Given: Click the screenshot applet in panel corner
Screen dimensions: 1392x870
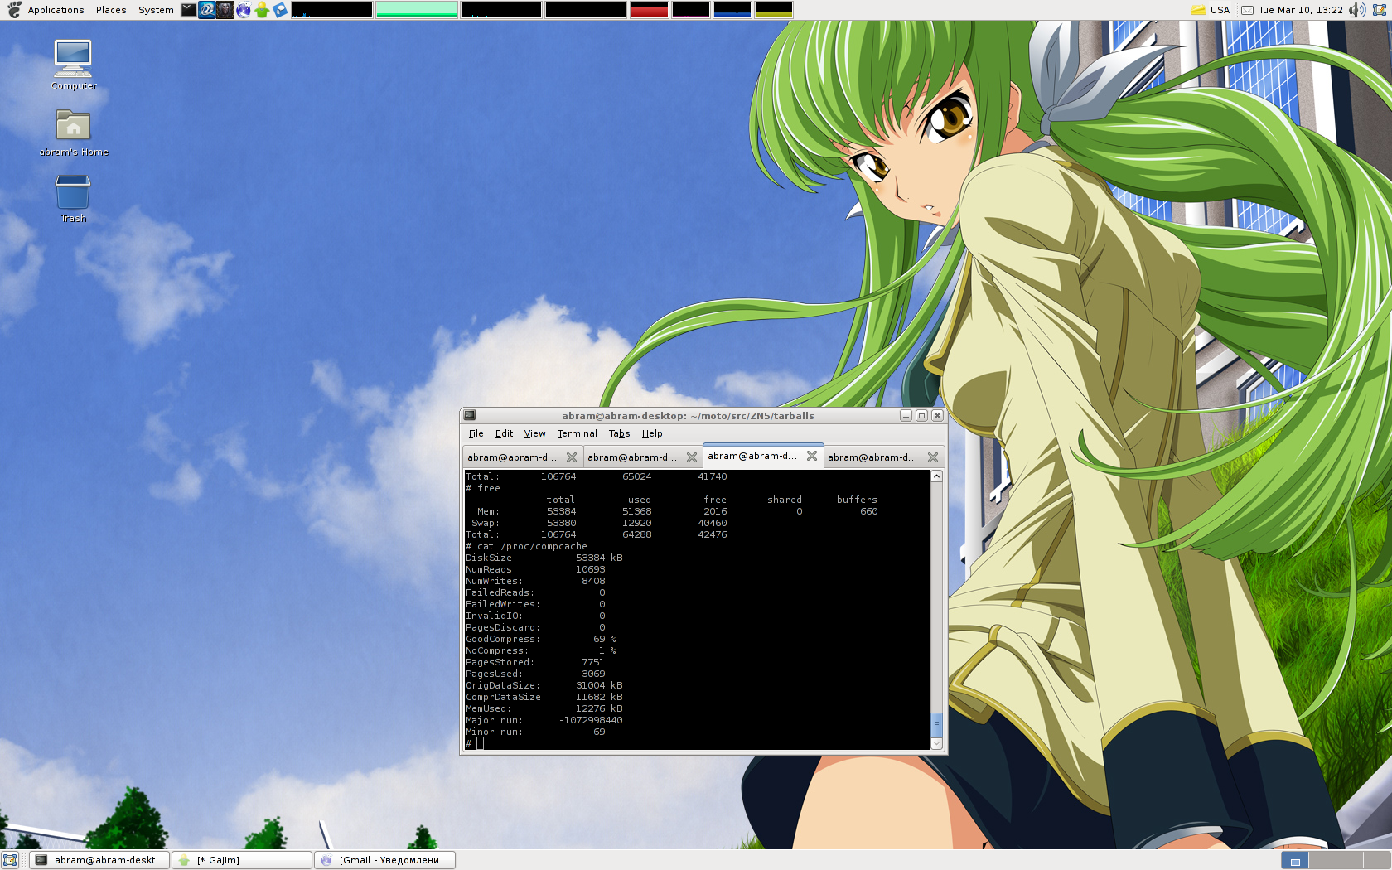Looking at the screenshot, I should pyautogui.click(x=1380, y=10).
